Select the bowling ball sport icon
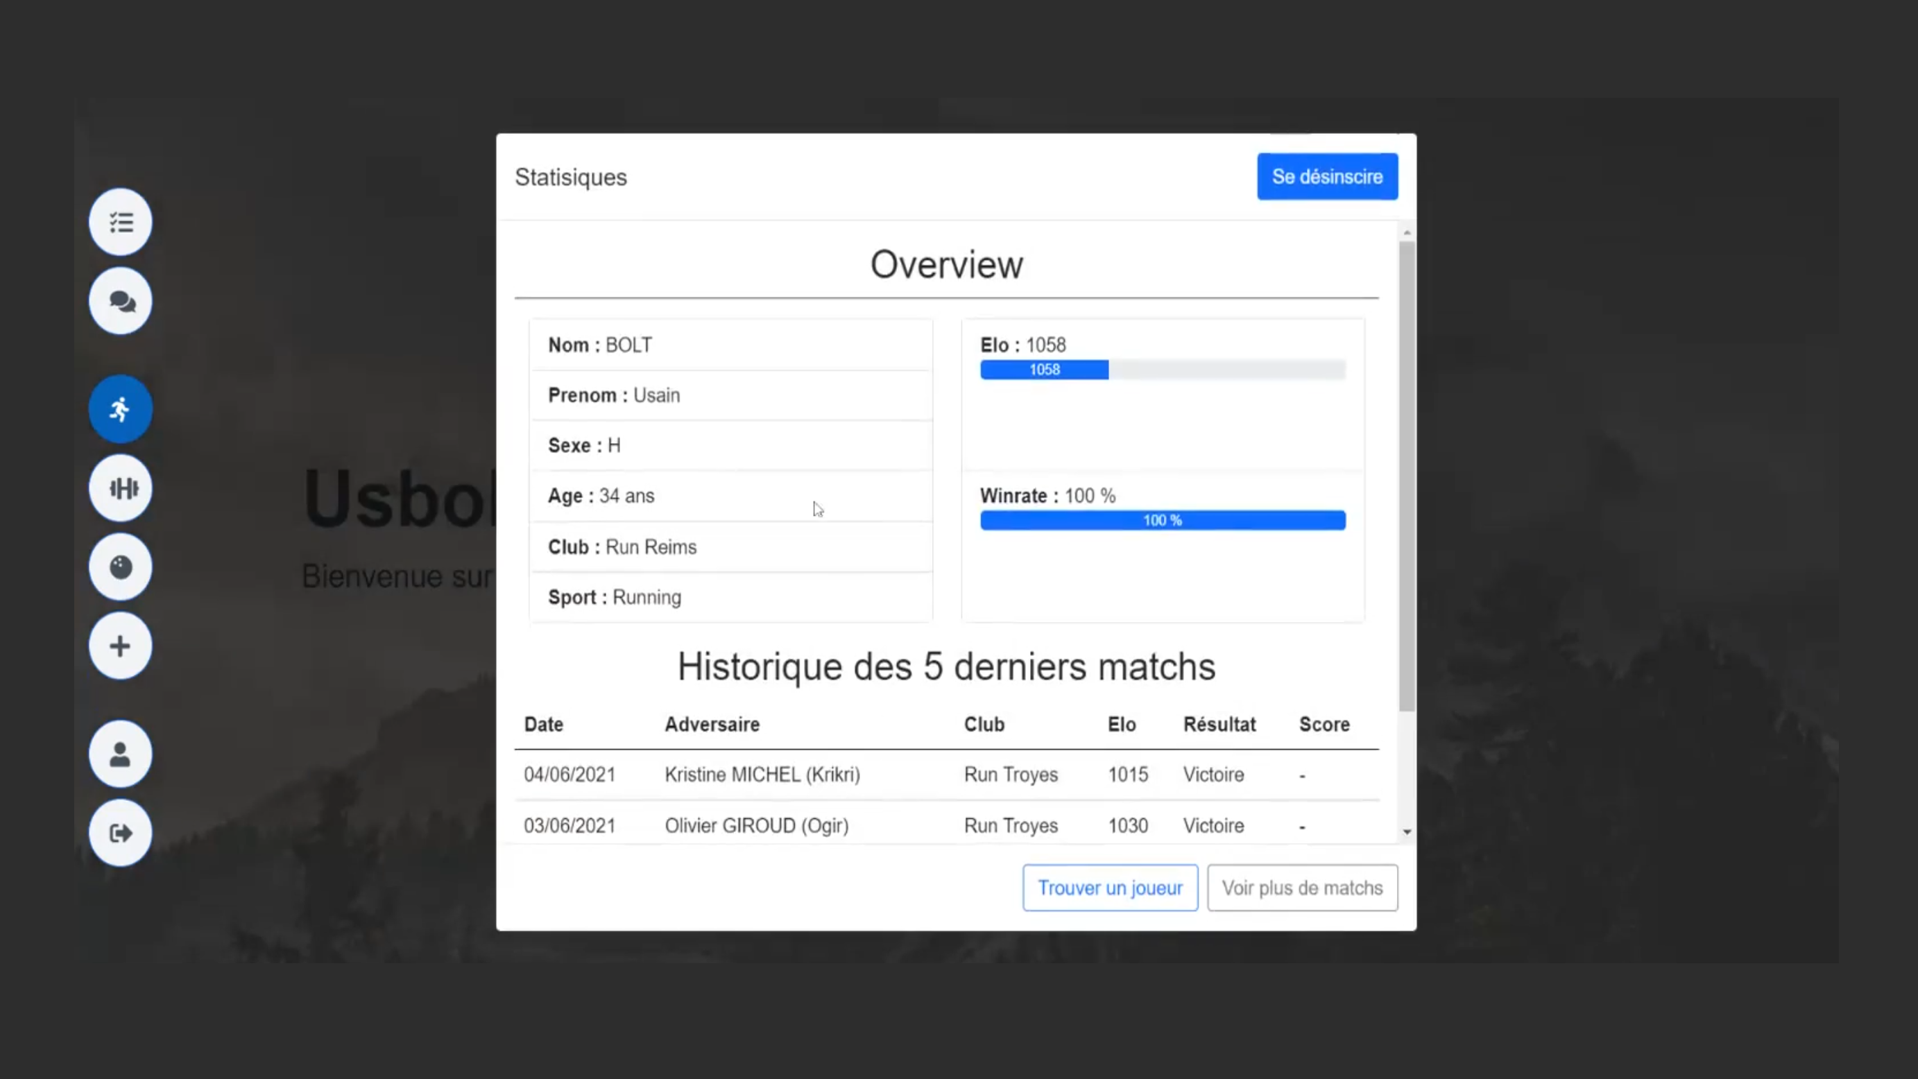1918x1079 pixels. (120, 567)
